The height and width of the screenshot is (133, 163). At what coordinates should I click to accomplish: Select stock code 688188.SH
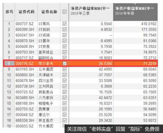(x=25, y=103)
